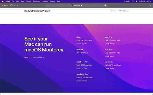The width and height of the screenshot is (153, 95).
Task: Open Learn more under MacBook Pro
Action: point(82,81)
